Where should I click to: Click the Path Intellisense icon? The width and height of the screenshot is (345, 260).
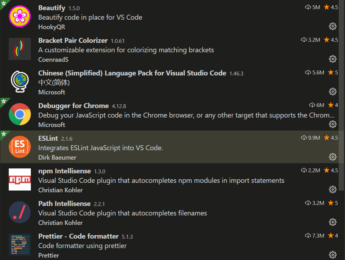point(20,212)
